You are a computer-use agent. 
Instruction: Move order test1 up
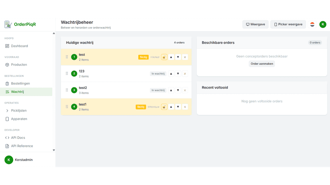click(171, 107)
